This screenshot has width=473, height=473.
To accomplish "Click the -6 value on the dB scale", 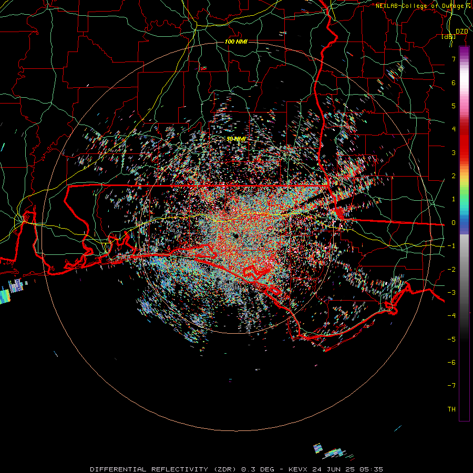I will [x=451, y=363].
